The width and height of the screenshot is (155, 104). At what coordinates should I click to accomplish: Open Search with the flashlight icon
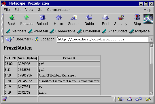coord(74,20)
